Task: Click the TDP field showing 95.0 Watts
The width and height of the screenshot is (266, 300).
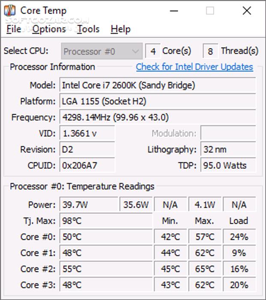Action: (x=228, y=165)
